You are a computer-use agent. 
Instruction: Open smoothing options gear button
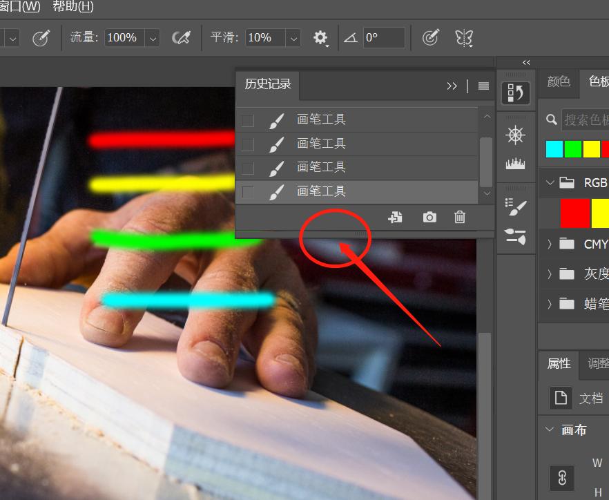tap(320, 37)
